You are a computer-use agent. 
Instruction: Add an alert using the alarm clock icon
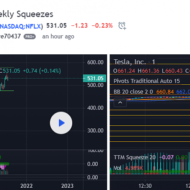click(122, 26)
